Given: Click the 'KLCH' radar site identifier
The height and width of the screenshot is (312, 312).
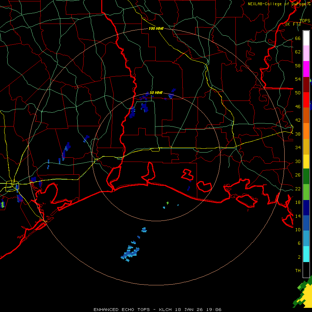Looking at the screenshot, I should (x=165, y=310).
